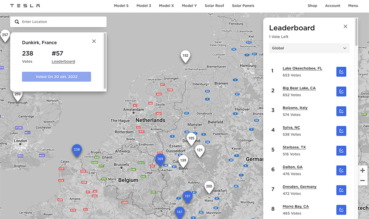Open Big Bear Lake, CA link
Viewport: 369px width, 219px height.
tap(299, 88)
